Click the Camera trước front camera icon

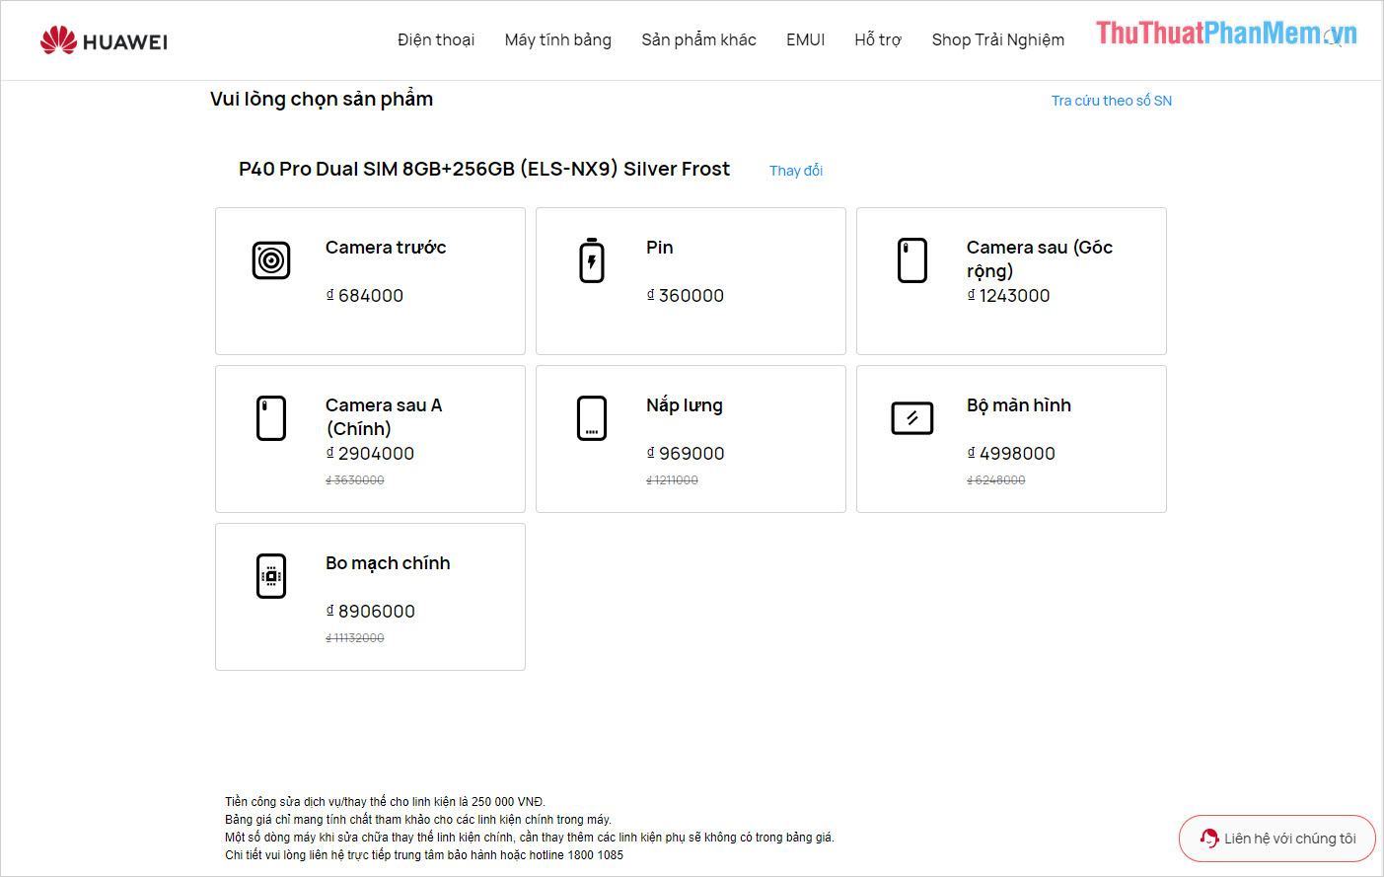click(271, 260)
